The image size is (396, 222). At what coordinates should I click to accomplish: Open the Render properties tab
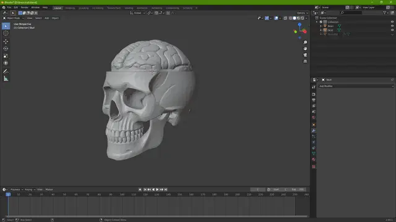314,94
